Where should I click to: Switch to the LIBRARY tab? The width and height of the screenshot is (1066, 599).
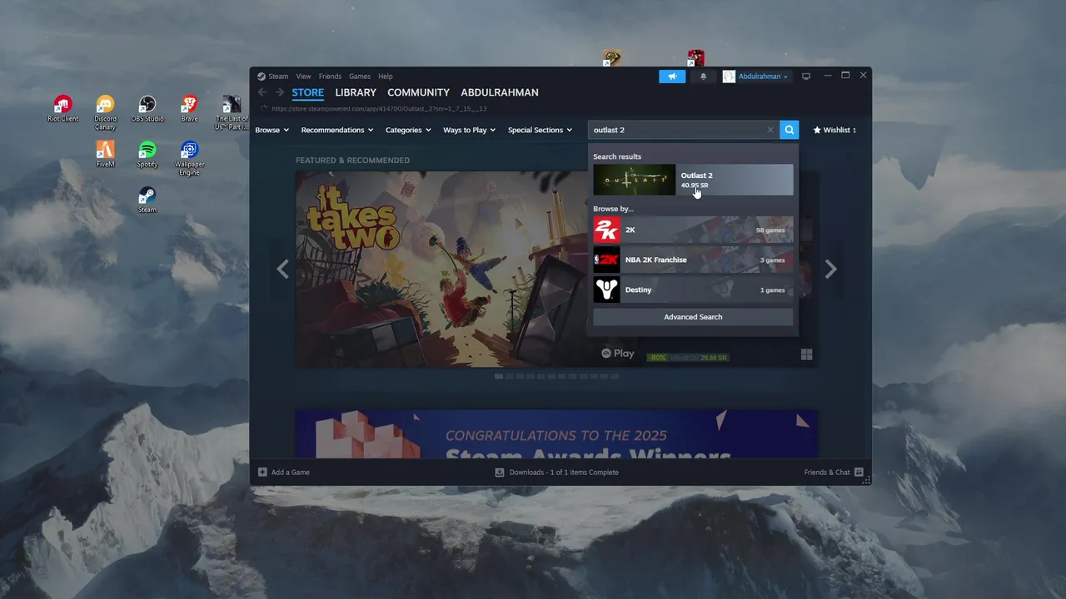356,92
